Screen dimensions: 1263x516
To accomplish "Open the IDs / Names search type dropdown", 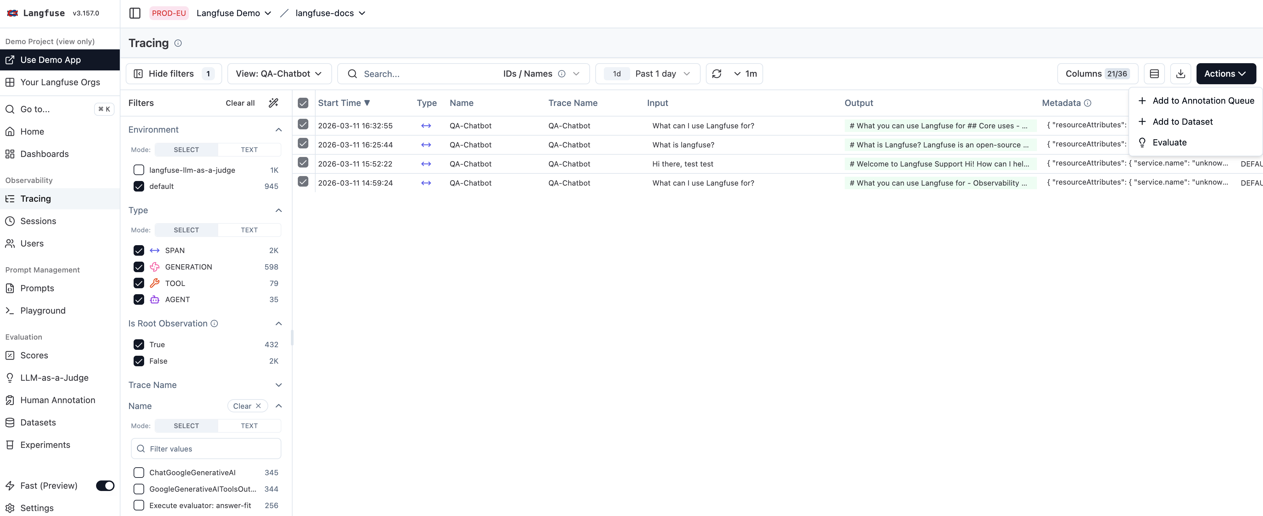I will (542, 74).
